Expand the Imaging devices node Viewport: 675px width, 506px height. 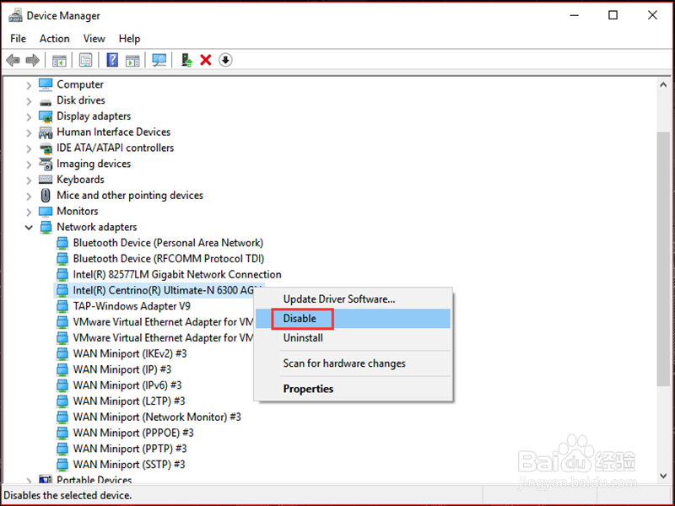coord(29,164)
